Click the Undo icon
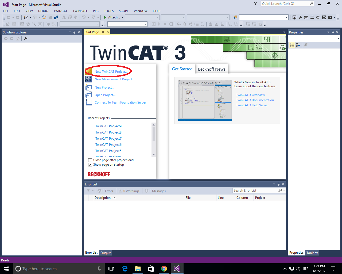Screen dimensions: 342x274 (x=84, y=17)
